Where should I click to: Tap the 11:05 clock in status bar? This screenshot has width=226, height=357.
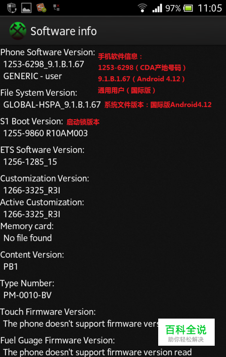click(210, 8)
